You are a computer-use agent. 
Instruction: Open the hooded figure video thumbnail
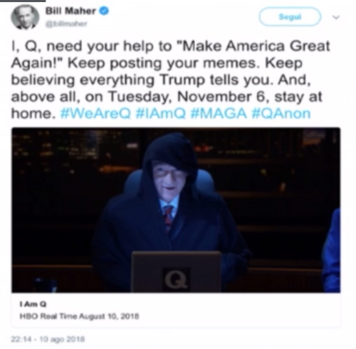pyautogui.click(x=176, y=210)
